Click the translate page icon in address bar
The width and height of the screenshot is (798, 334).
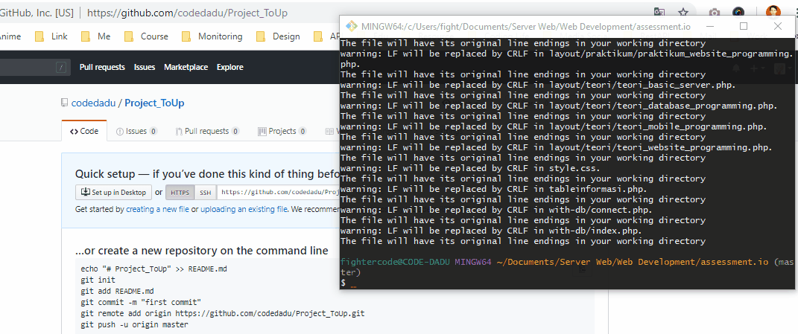659,12
